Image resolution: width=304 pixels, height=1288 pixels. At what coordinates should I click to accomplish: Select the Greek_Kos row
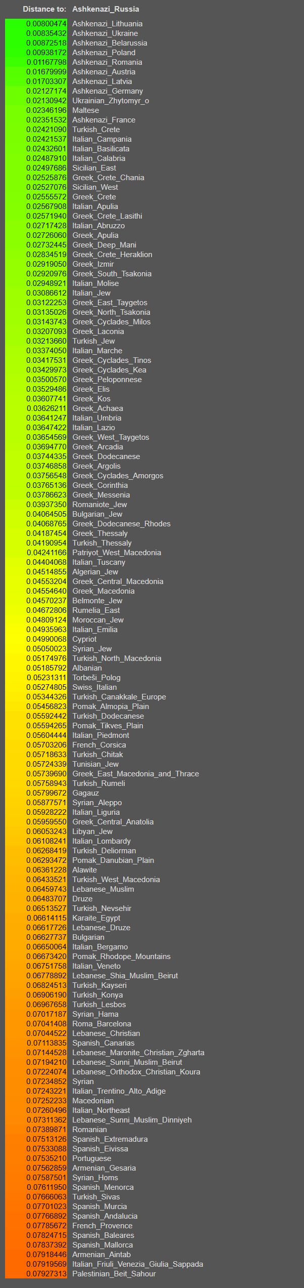point(91,399)
